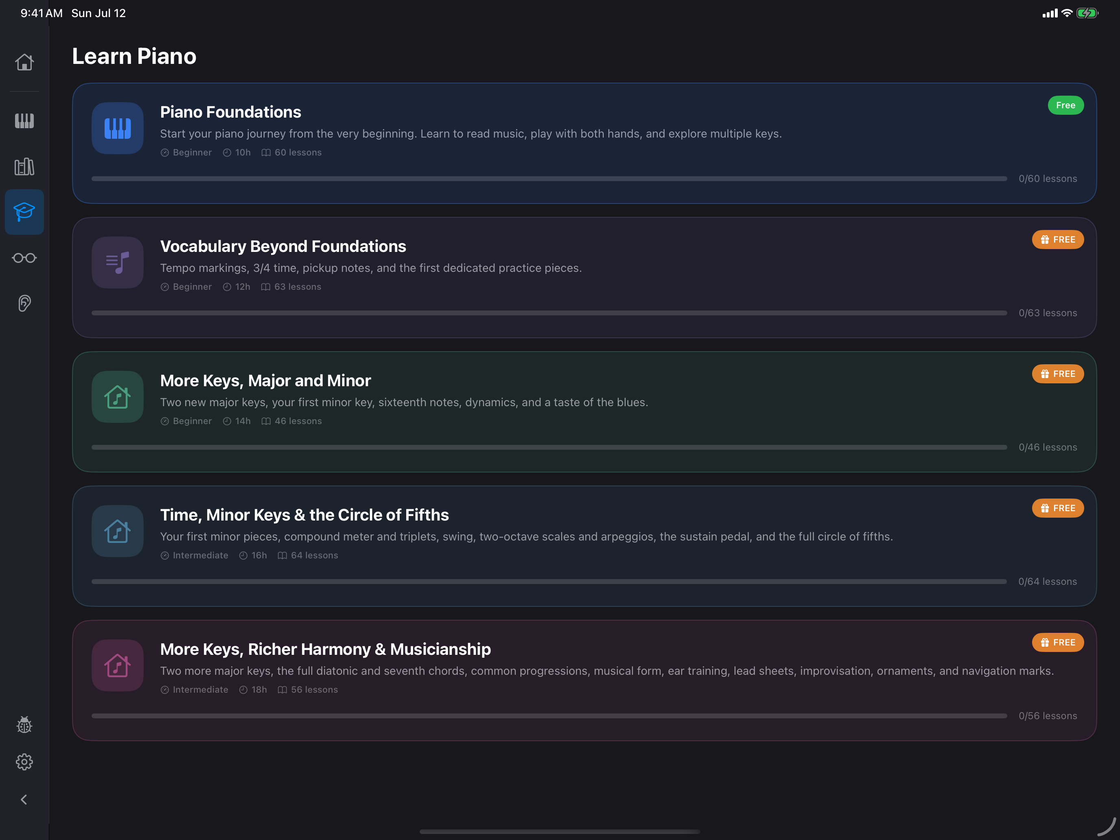
Task: Open More Keys, Major and Minor title
Action: (265, 380)
